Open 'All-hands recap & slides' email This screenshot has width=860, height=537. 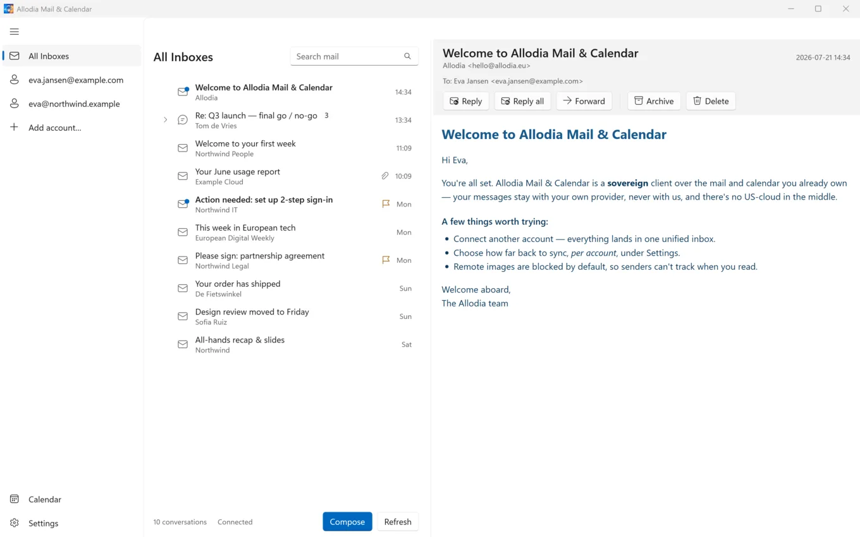(286, 344)
